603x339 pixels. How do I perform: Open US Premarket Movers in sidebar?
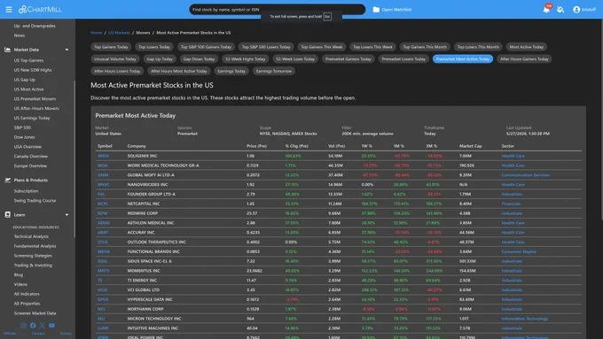(x=35, y=98)
